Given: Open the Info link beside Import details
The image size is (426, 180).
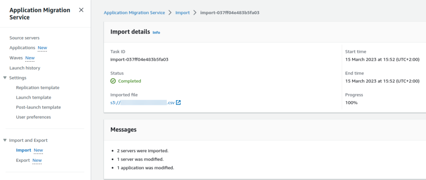Looking at the screenshot, I should click(x=156, y=32).
